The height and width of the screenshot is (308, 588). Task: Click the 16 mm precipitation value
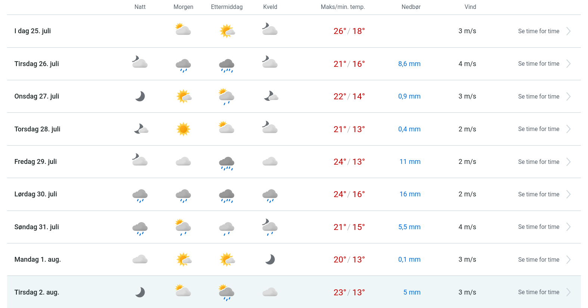point(410,194)
